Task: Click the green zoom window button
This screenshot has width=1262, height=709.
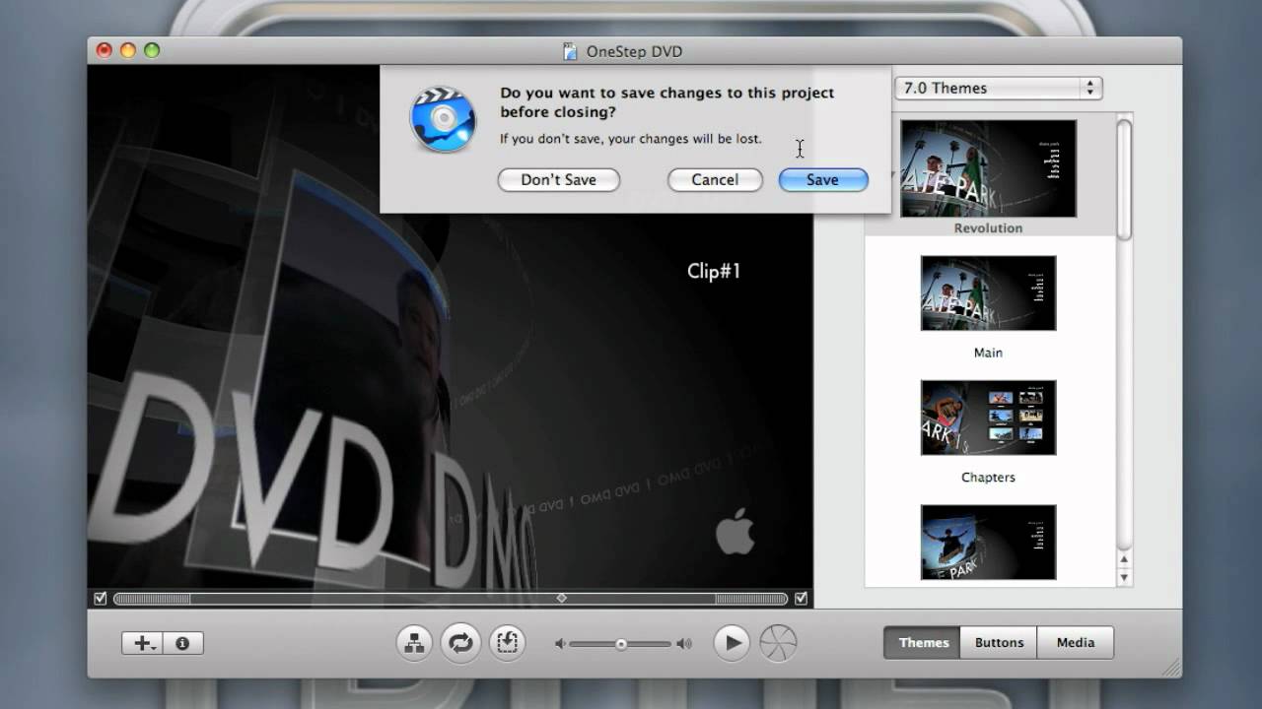Action: pyautogui.click(x=151, y=50)
